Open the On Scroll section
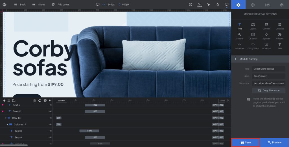The image size is (289, 147). click(x=253, y=36)
